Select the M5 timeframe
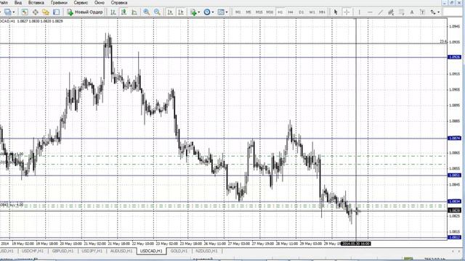The height and width of the screenshot is (261, 465). [x=248, y=12]
